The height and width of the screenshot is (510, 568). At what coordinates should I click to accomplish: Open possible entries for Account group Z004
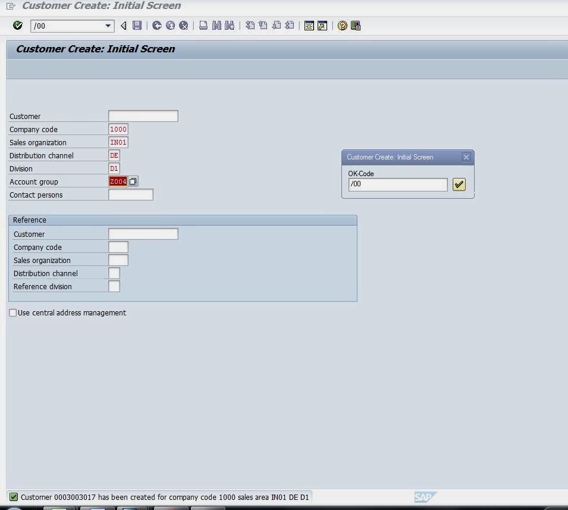[x=118, y=182]
